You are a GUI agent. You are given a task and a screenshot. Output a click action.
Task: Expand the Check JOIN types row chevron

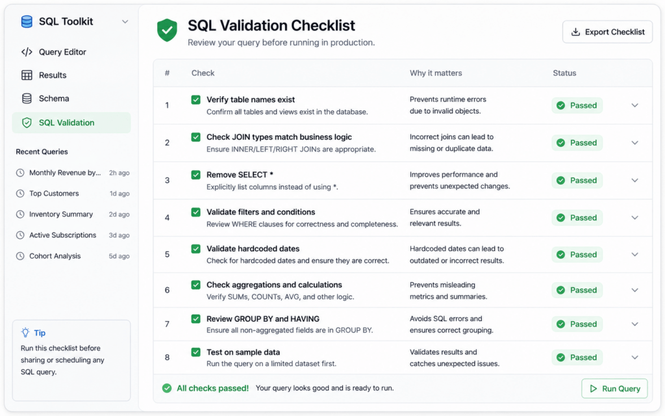click(634, 143)
